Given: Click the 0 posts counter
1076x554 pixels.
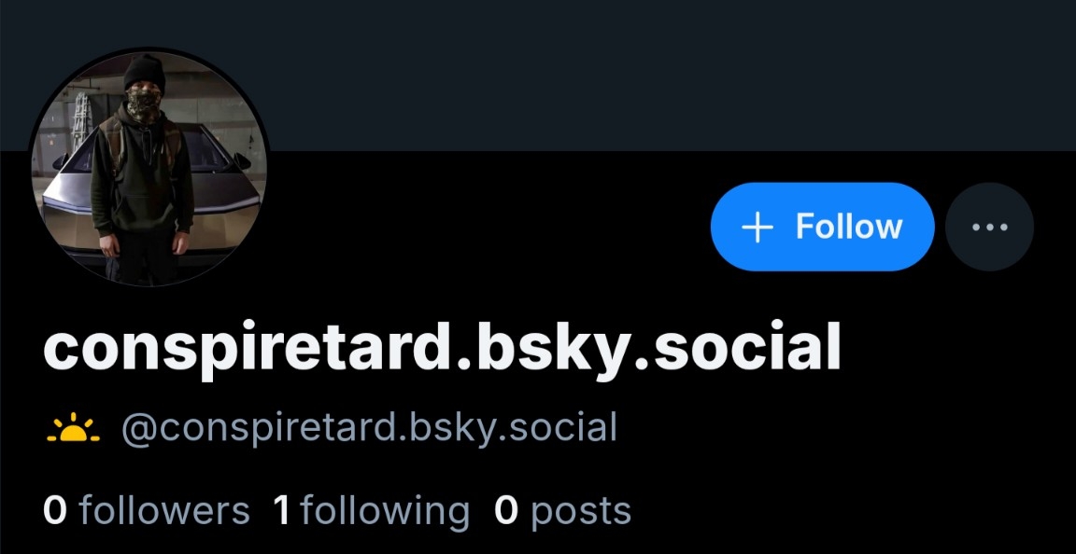Looking at the screenshot, I should pyautogui.click(x=562, y=511).
